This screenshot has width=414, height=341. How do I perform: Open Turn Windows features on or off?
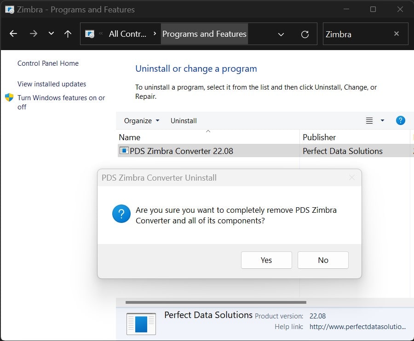click(61, 102)
